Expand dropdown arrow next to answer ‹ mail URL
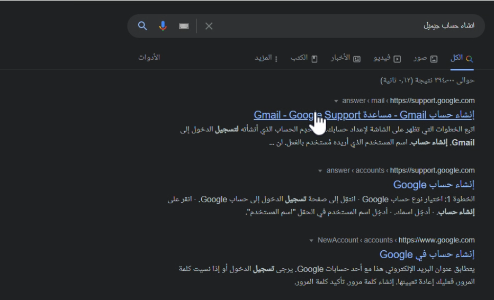This screenshot has height=300, width=494. (x=336, y=101)
